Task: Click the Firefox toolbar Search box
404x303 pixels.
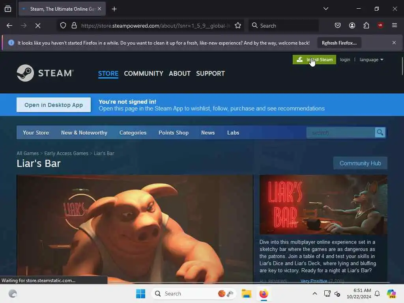Action: [x=283, y=26]
